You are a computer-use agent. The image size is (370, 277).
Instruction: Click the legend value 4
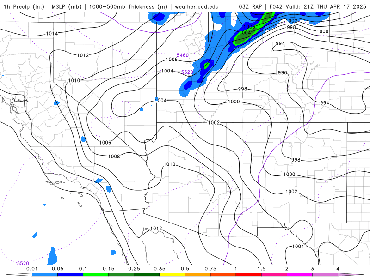pyautogui.click(x=338, y=269)
